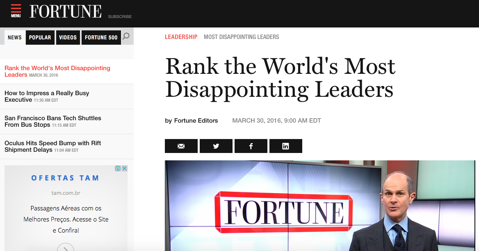Viewport: 479px width, 251px height.
Task: Open MOST DISAPPOINTING LEADERS tag link
Action: click(241, 37)
